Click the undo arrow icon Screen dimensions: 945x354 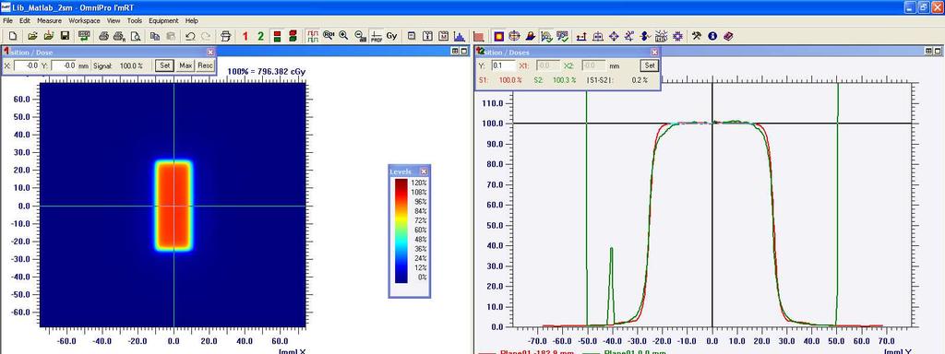coord(190,36)
